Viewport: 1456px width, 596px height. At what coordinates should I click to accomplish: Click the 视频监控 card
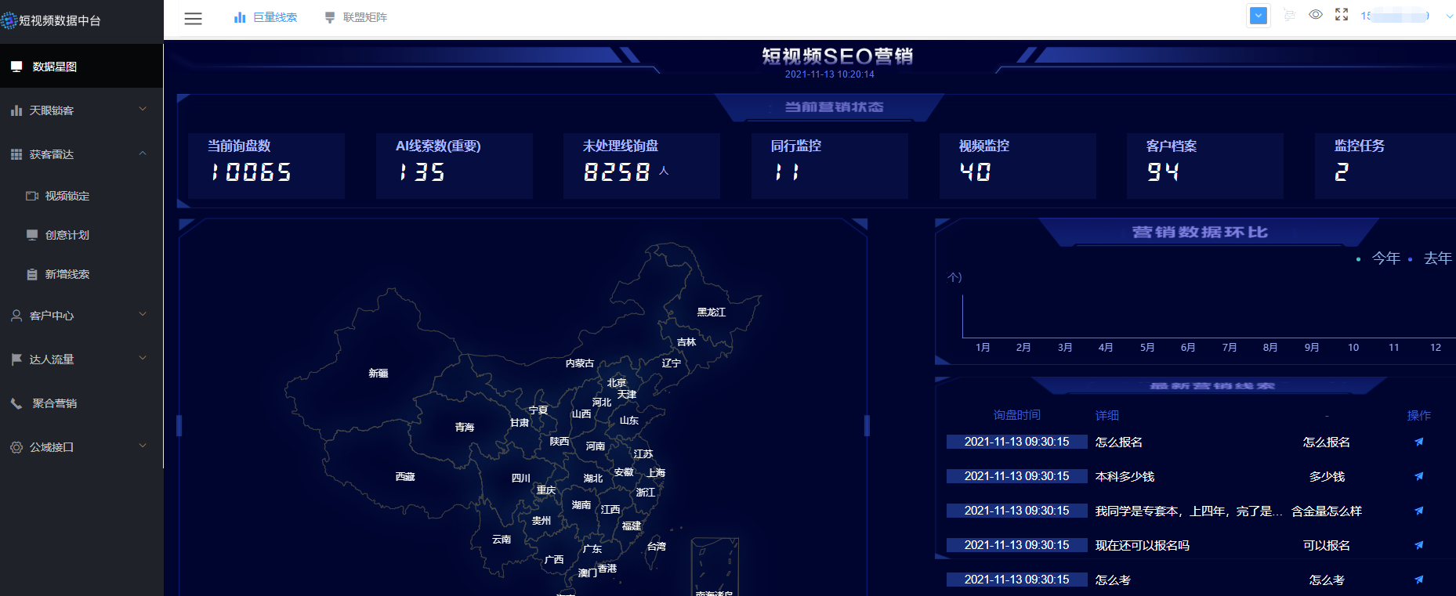pyautogui.click(x=1017, y=165)
